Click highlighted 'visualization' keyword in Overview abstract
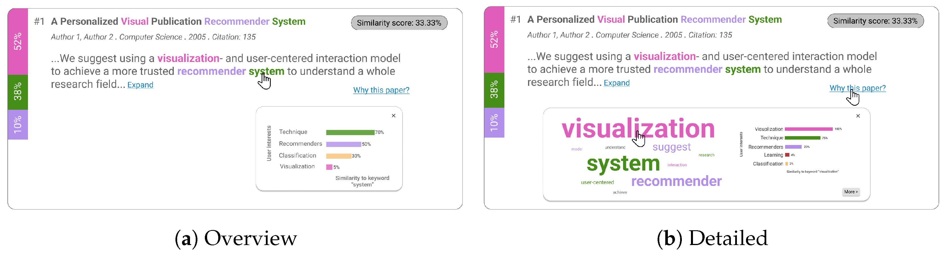948x255 pixels. point(188,58)
